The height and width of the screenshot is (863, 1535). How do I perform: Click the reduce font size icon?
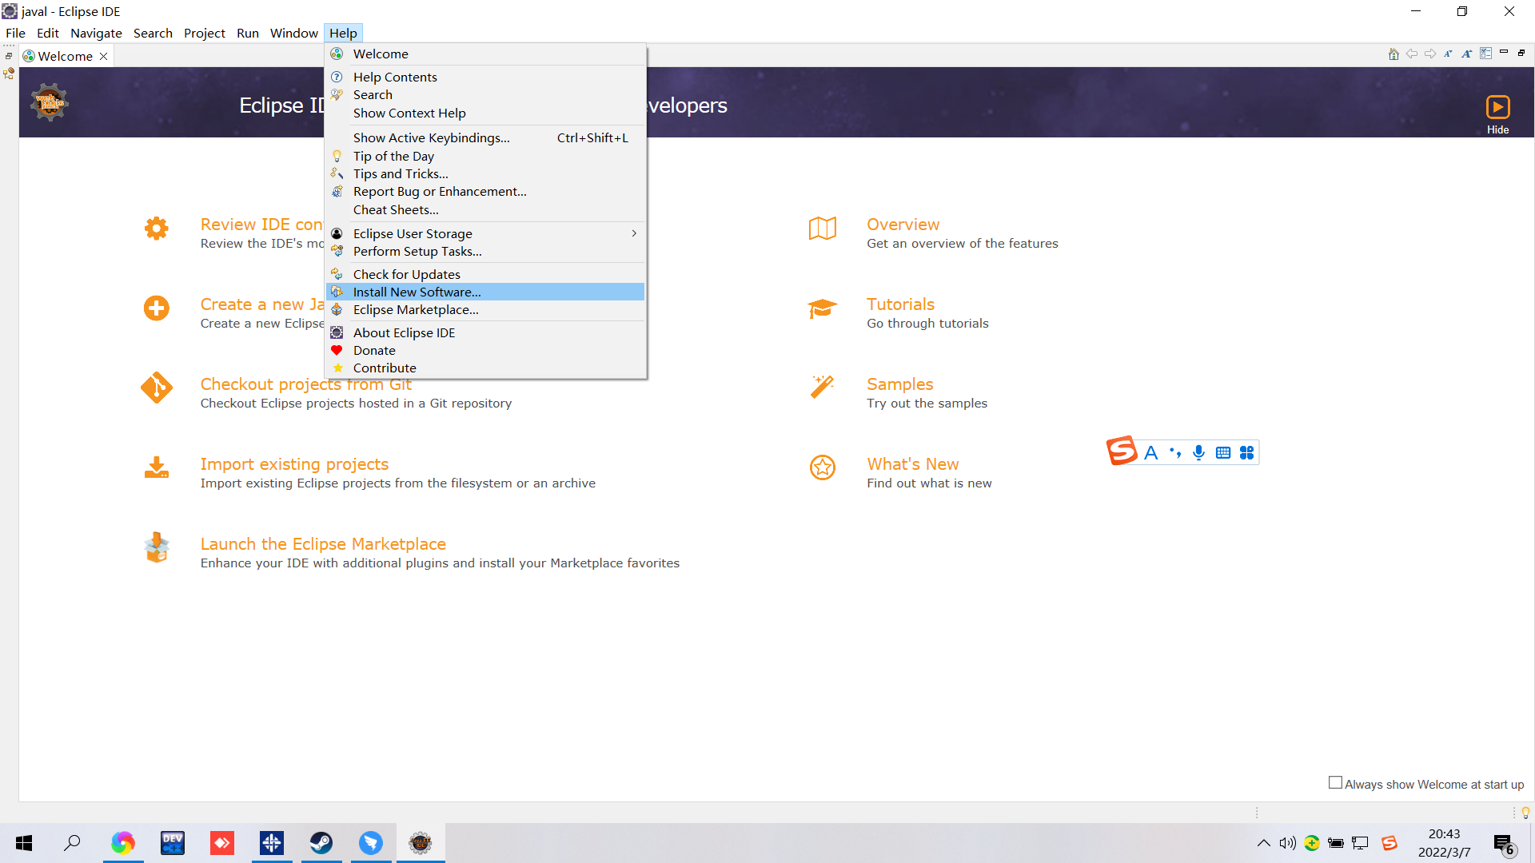click(1448, 54)
